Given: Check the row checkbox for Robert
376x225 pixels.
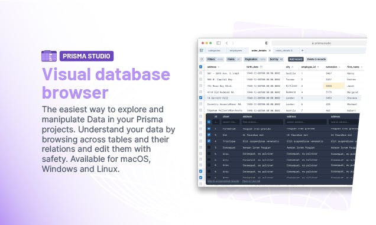Looking at the screenshot, I should 200,110.
